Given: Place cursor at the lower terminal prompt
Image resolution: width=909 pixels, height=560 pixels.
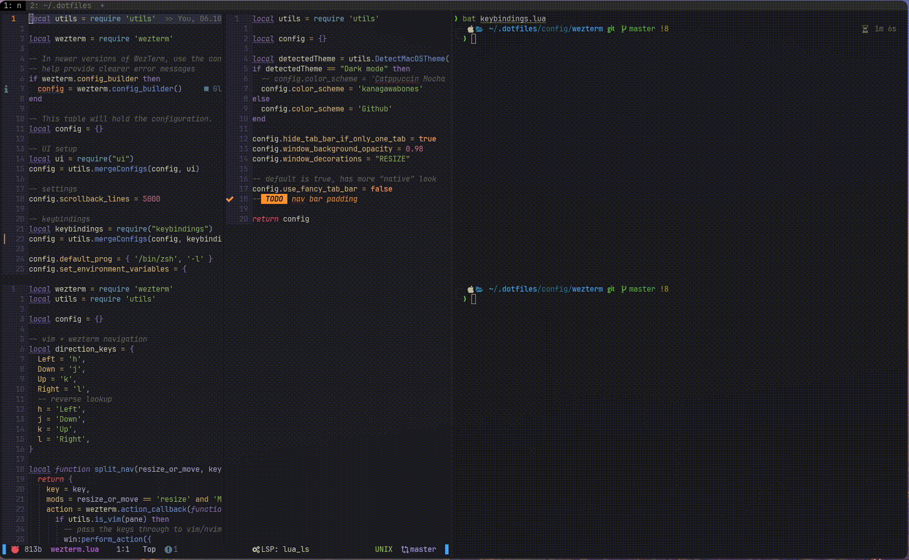Looking at the screenshot, I should click(474, 299).
